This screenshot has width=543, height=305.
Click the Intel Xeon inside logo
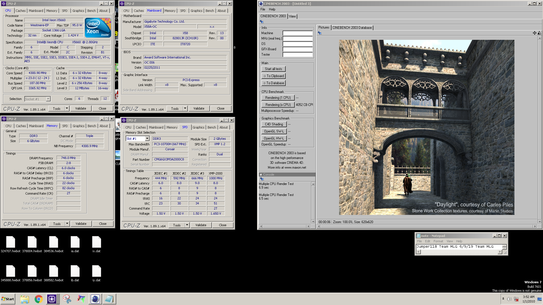[98, 28]
